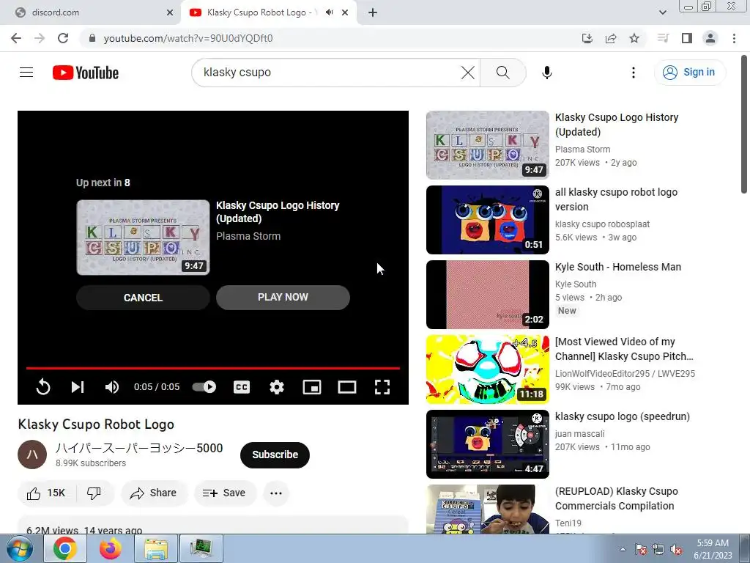This screenshot has width=750, height=563.
Task: Open Kyle South - Homeless Man video
Action: pos(618,267)
